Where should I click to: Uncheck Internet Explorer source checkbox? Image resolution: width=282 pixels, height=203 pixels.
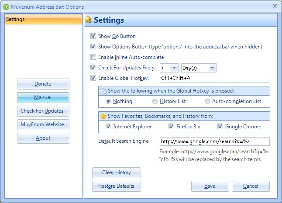108,127
